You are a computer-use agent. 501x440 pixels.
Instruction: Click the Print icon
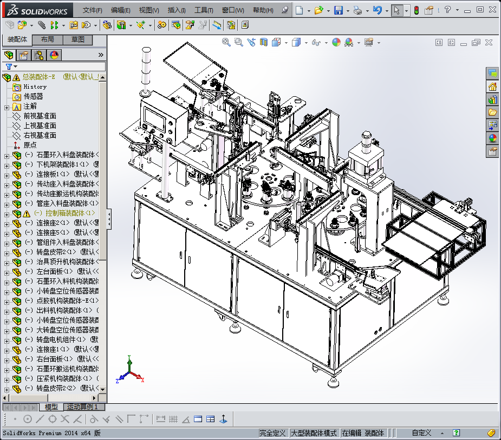pos(357,10)
